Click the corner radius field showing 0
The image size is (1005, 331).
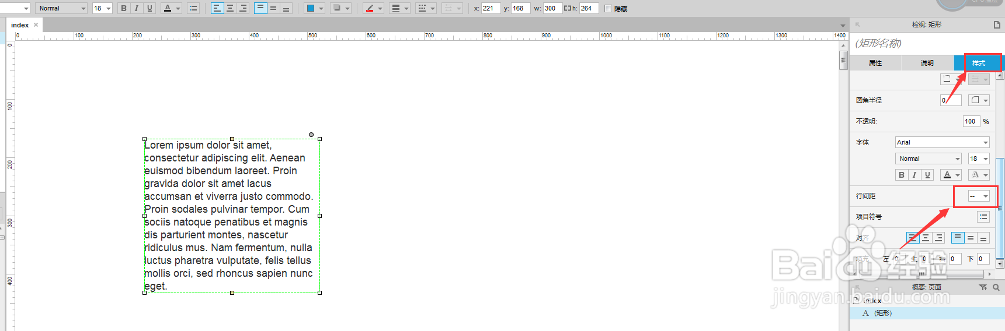[950, 100]
